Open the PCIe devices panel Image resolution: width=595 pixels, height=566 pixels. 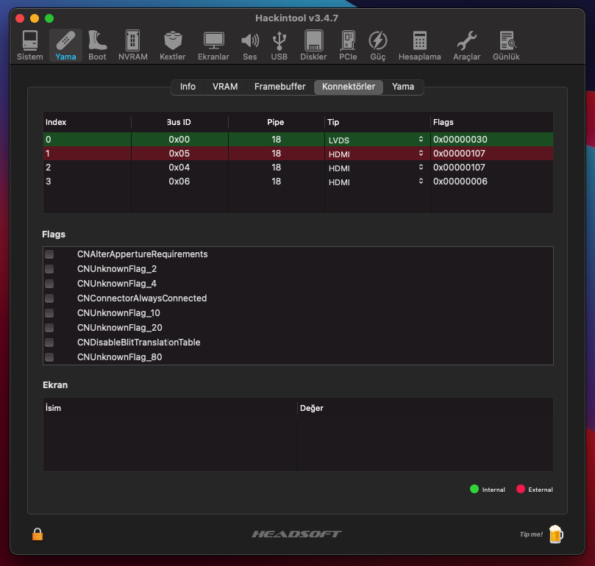[x=347, y=44]
